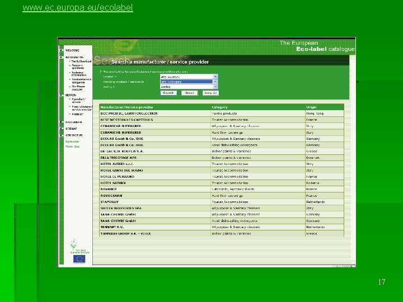Image resolution: width=403 pixels, height=302 pixels.
Task: Open the Newsletter link
Action: pos(72,141)
